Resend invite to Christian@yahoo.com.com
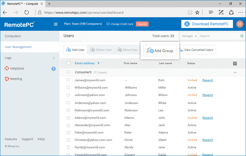Screen dimensions: 246x156 coord(207,140)
